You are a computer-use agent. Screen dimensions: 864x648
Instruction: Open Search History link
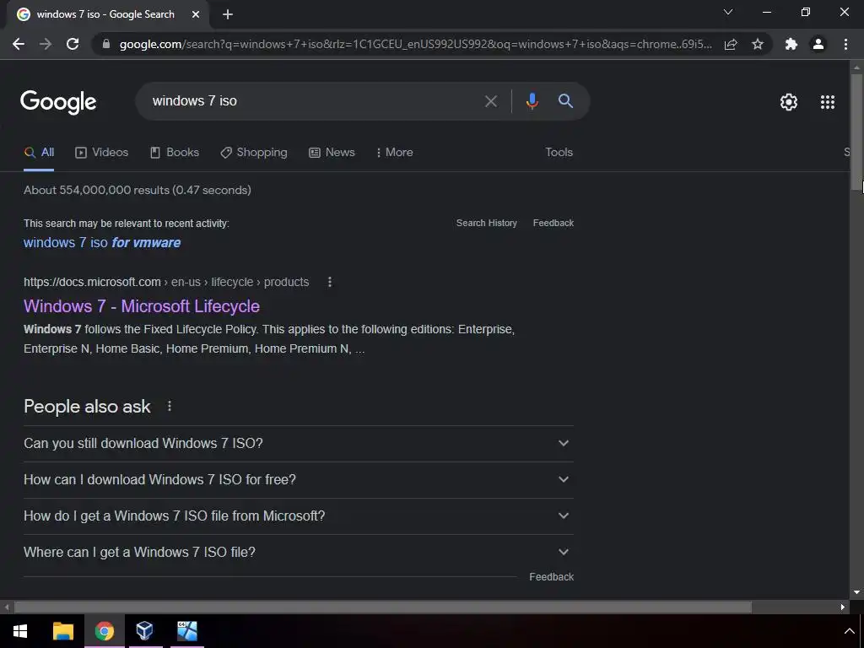pyautogui.click(x=487, y=223)
